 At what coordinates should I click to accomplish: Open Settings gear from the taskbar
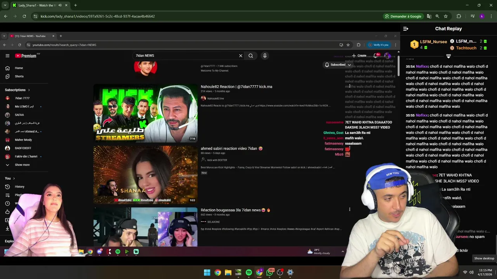pyautogui.click(x=290, y=272)
